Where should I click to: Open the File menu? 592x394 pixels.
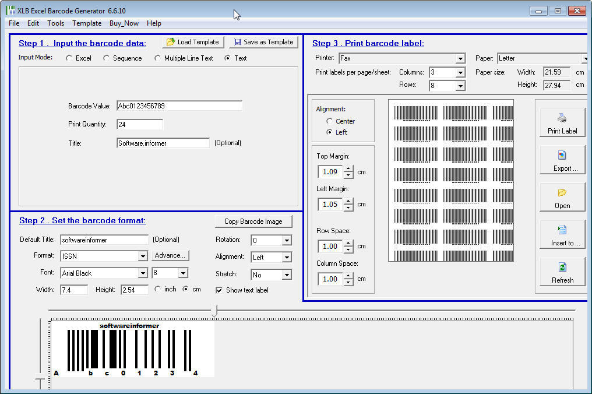tap(14, 23)
